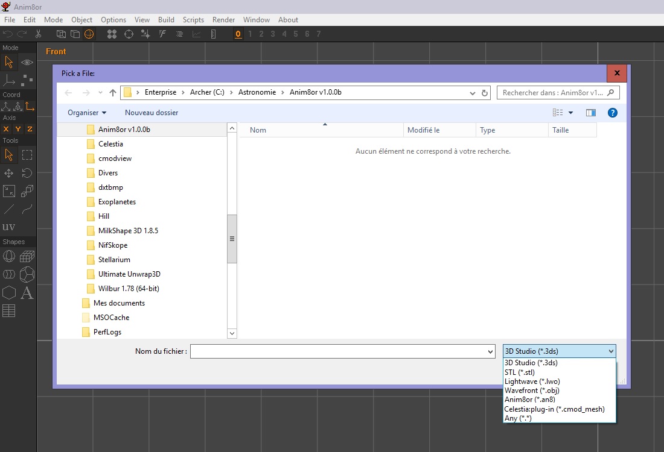Choose the eye View mode
The image size is (664, 452).
click(27, 62)
